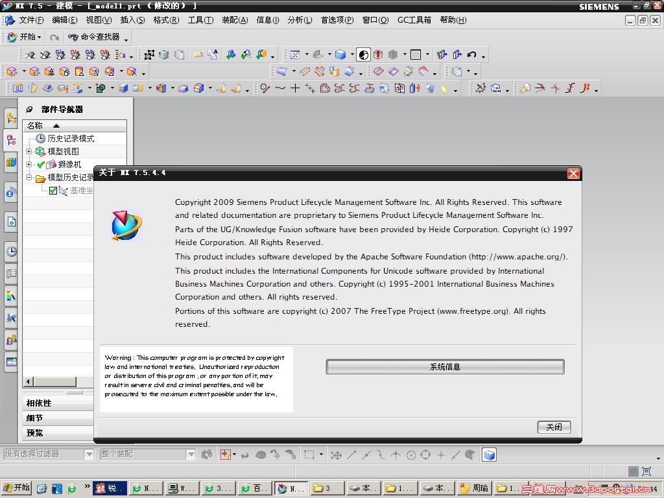Image resolution: width=664 pixels, height=498 pixels.
Task: Select the shaded with edges cube icon
Action: click(x=340, y=54)
